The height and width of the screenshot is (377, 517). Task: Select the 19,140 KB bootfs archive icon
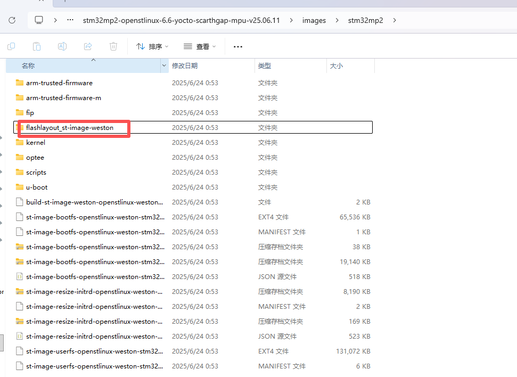tap(20, 261)
